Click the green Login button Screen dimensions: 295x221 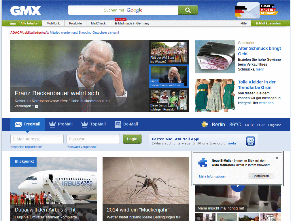[132, 139]
